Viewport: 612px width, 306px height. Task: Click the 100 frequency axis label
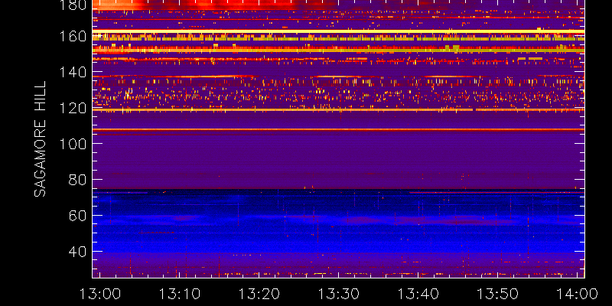click(x=73, y=144)
